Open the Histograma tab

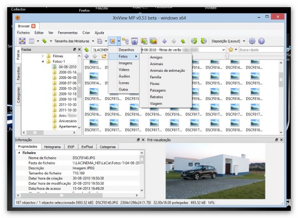[52, 147]
